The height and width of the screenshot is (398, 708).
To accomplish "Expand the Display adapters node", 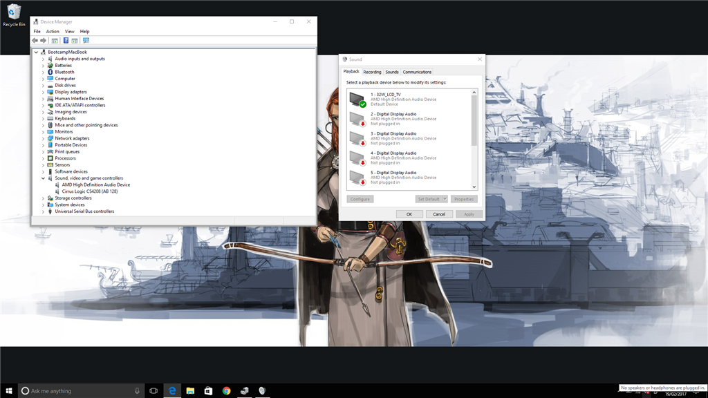I will tap(44, 92).
